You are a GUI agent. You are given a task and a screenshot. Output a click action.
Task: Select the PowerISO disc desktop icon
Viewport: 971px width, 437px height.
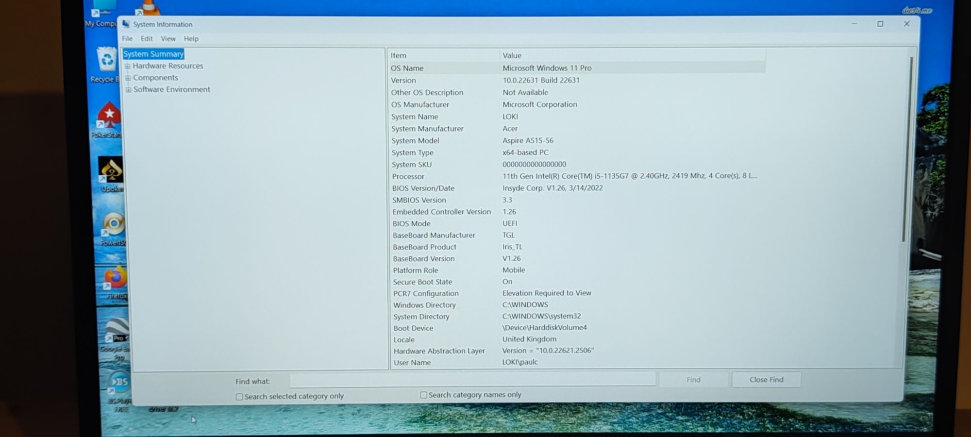(113, 229)
